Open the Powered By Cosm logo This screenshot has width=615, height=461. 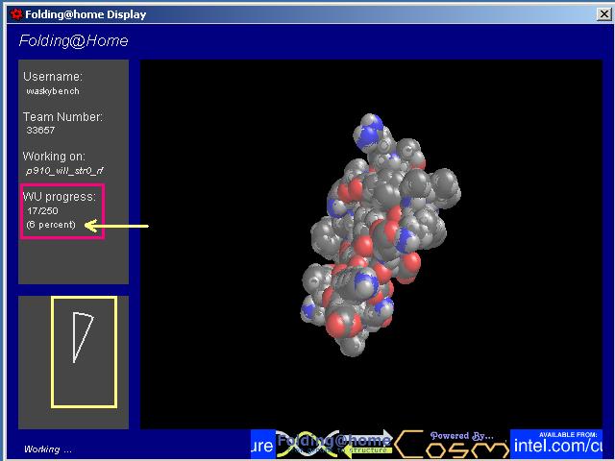(x=452, y=444)
